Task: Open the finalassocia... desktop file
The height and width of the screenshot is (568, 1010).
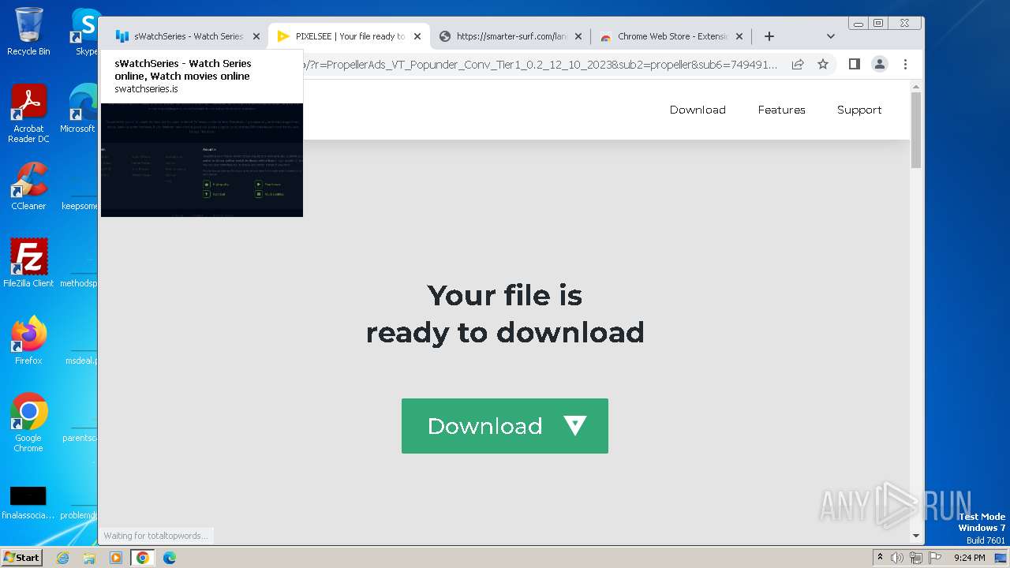Action: tap(28, 503)
